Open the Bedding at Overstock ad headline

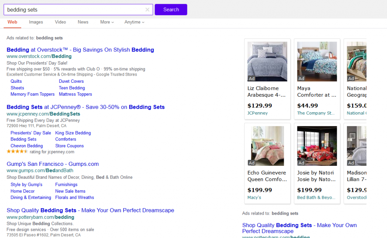80,50
